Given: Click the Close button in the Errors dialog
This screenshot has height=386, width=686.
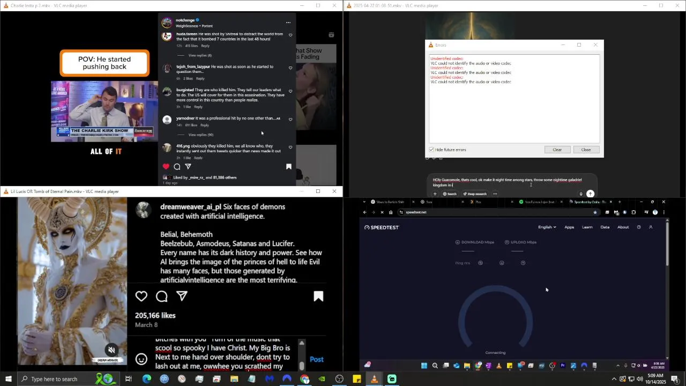Looking at the screenshot, I should [x=586, y=150].
